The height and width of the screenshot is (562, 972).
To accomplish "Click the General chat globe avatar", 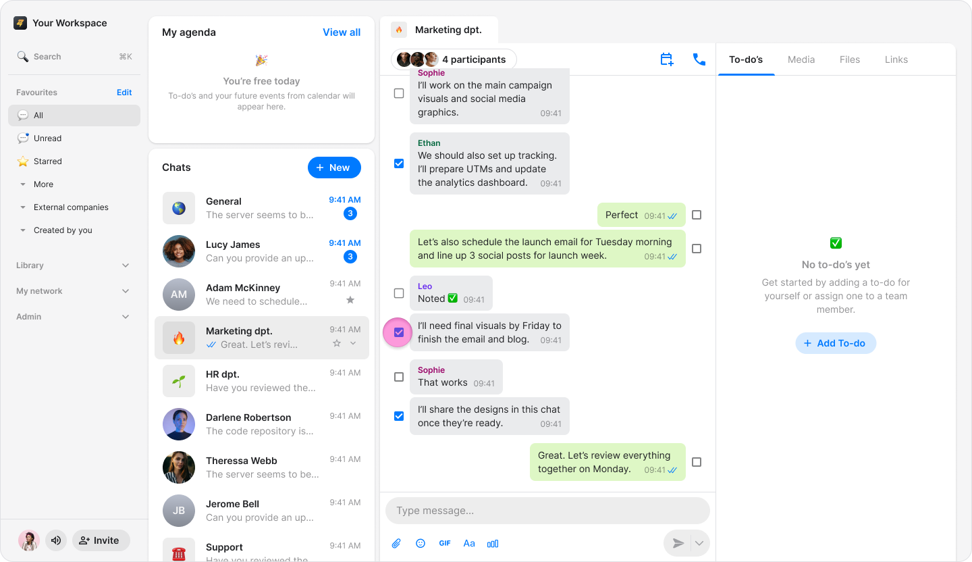I will (x=179, y=208).
